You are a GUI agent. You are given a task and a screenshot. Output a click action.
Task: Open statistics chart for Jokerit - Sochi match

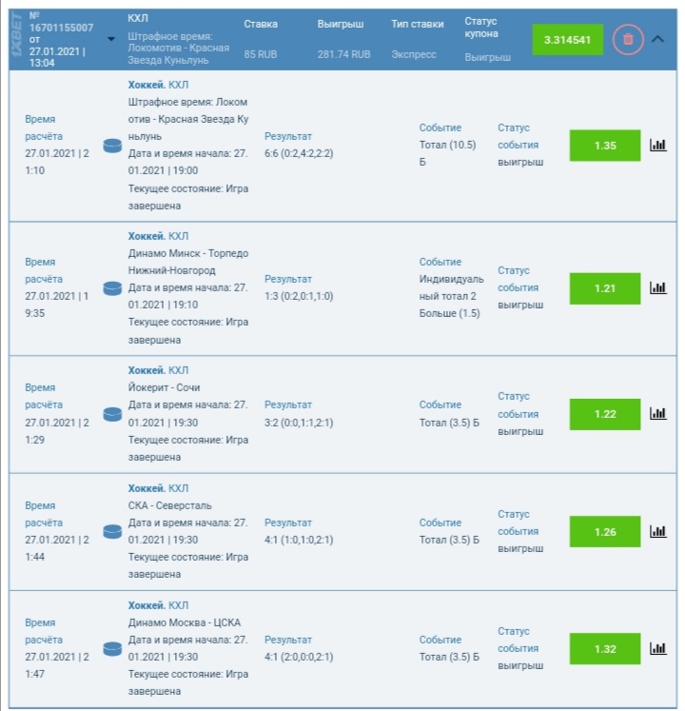coord(658,413)
